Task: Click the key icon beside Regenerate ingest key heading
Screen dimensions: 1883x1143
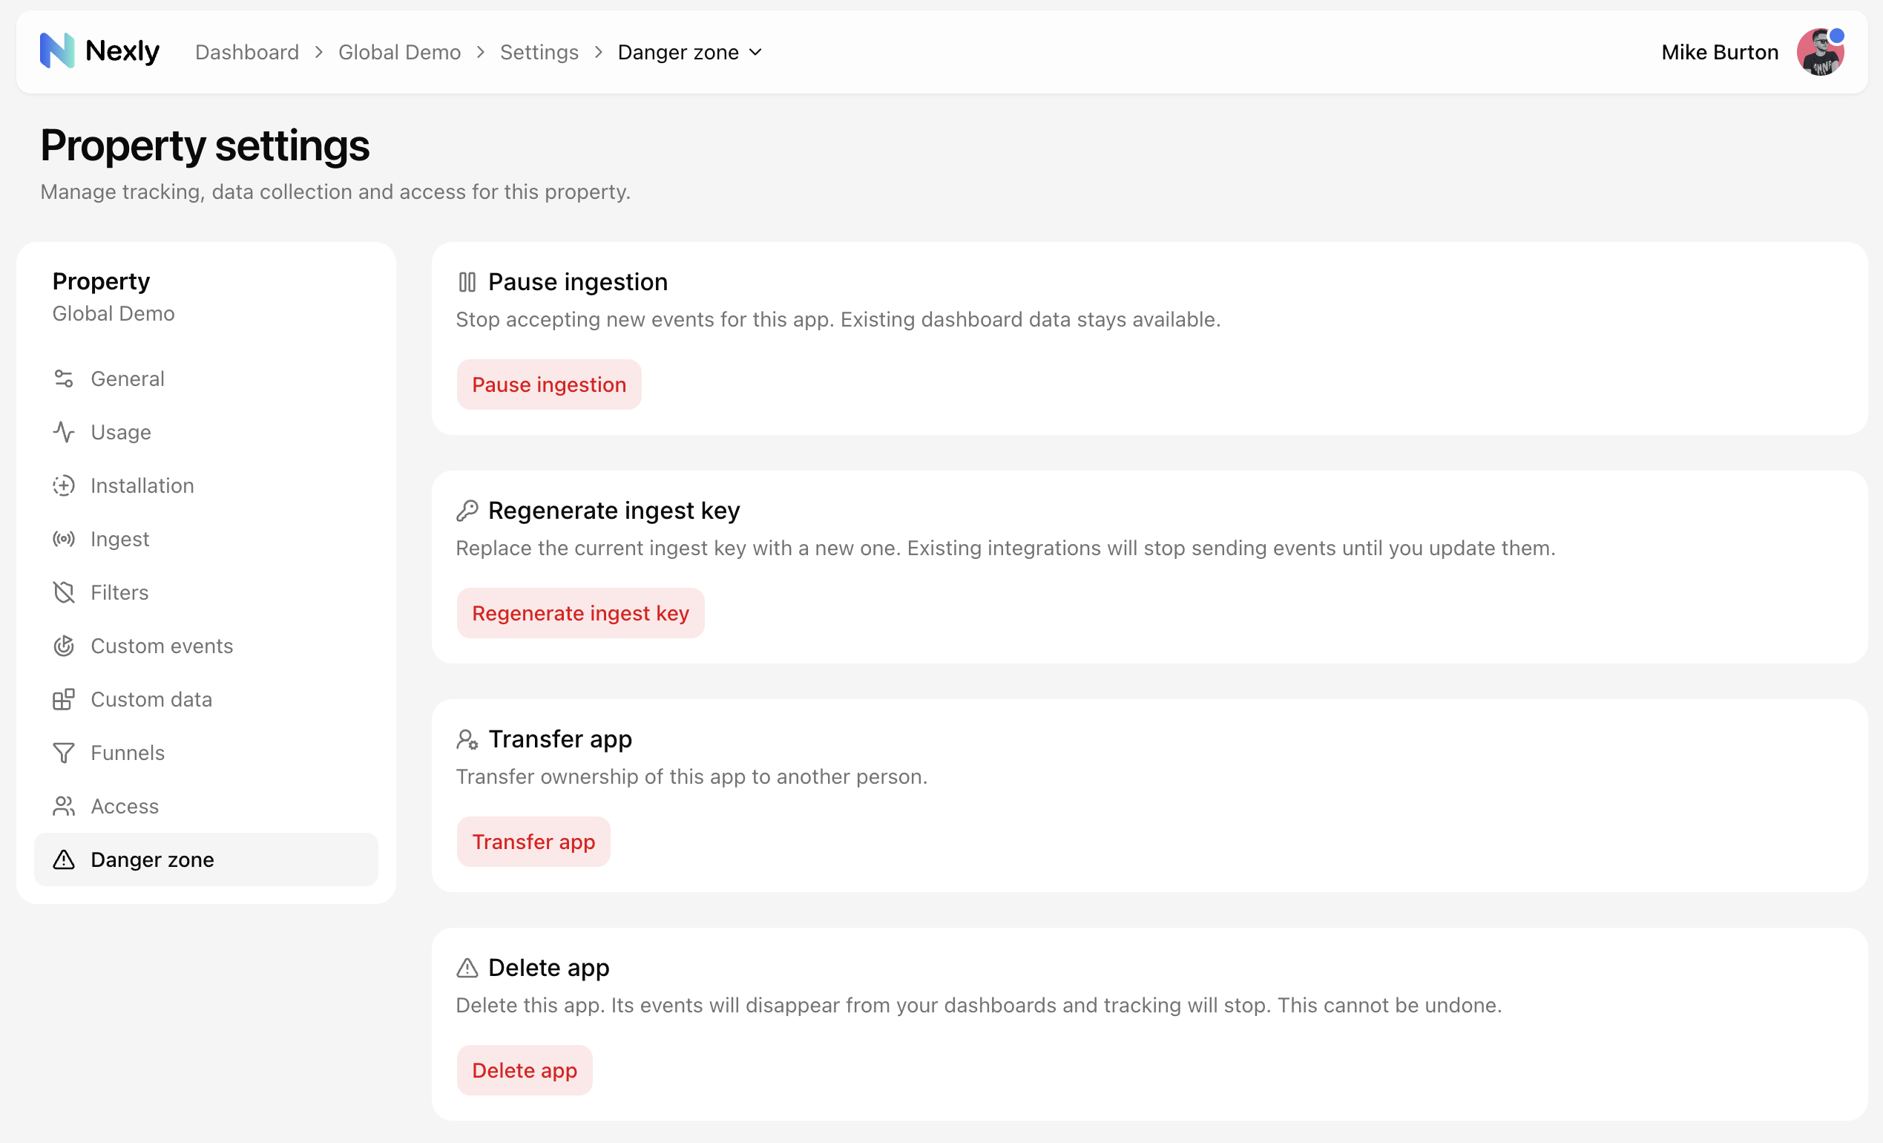Action: click(x=467, y=511)
